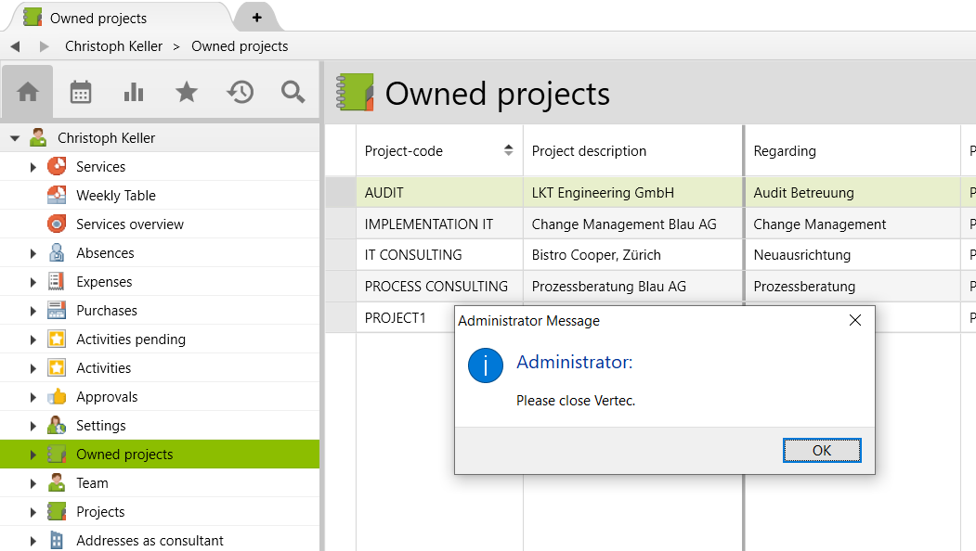Viewport: 976px width, 551px height.
Task: Click Christoph Keller breadcrumb link
Action: click(x=113, y=46)
